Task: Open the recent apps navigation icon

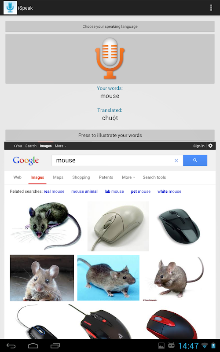Action: 55,346
